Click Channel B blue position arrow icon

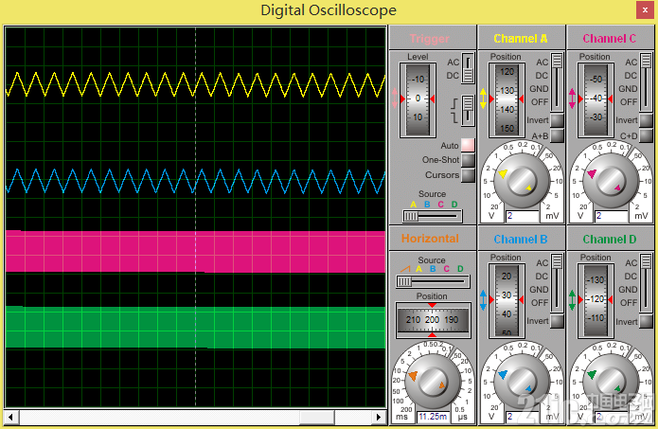483,299
